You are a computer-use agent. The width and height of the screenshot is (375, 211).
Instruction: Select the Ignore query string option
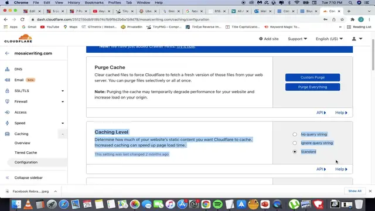[x=295, y=143]
